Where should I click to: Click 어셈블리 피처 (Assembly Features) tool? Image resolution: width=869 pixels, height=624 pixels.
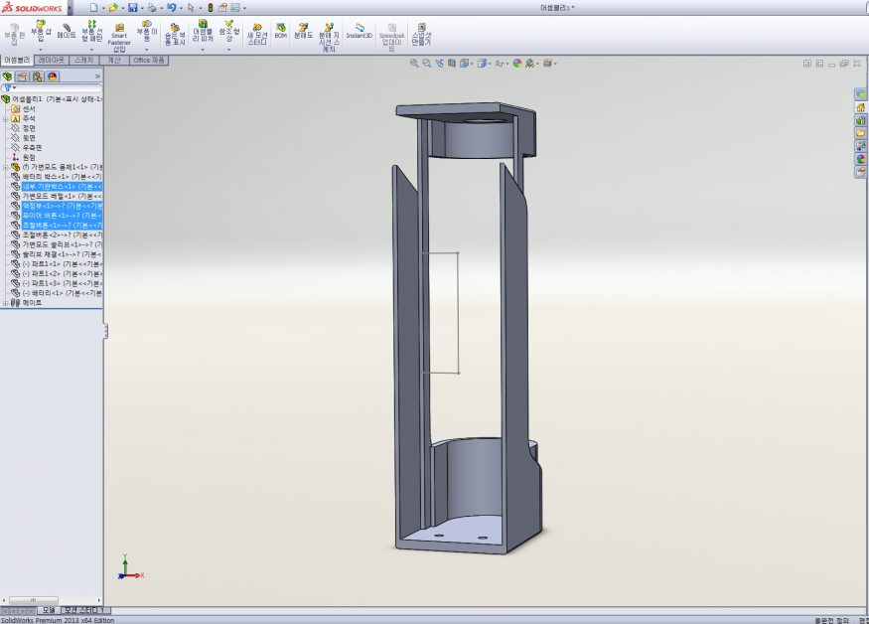click(x=203, y=32)
